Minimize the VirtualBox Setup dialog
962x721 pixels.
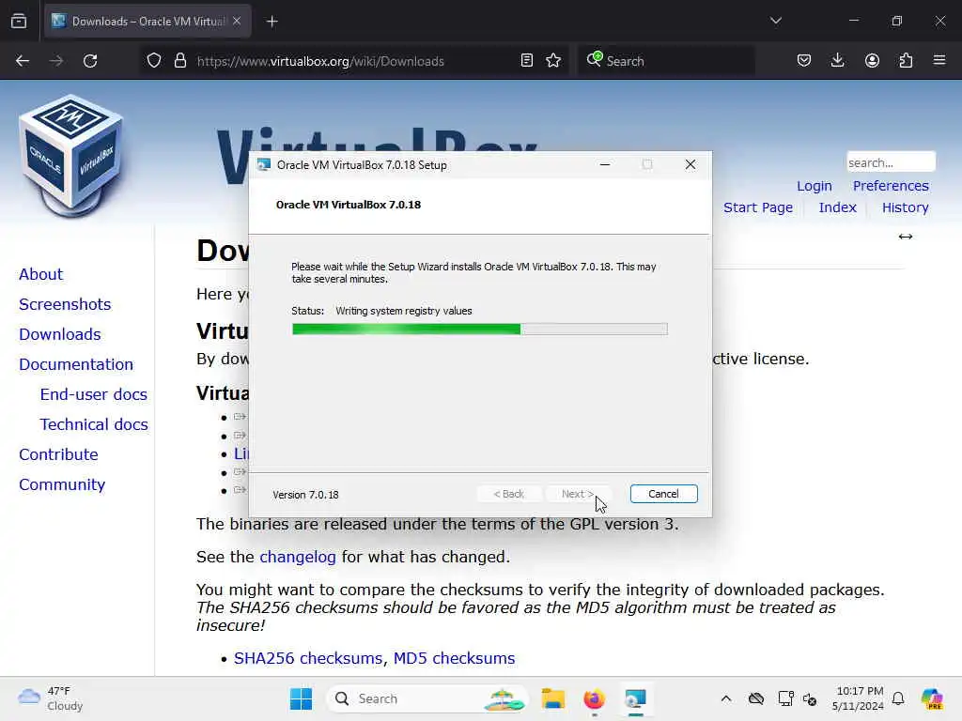click(605, 164)
